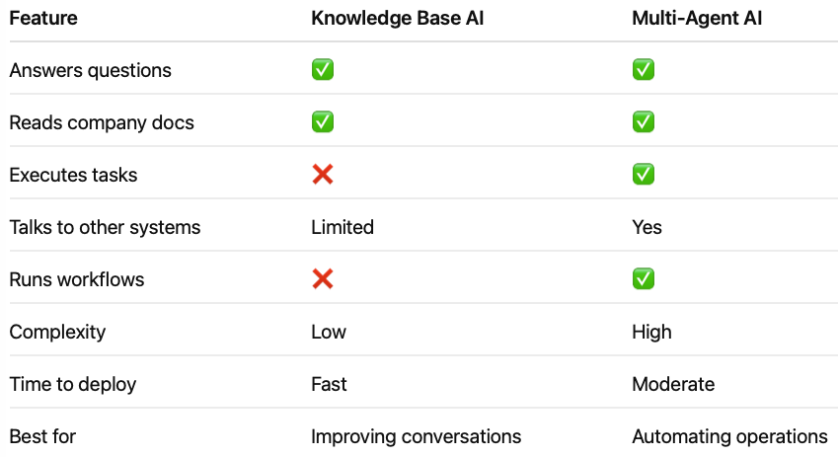
Task: Click Knowledge Base checkmark in Reads company docs row
Action: tap(323, 122)
